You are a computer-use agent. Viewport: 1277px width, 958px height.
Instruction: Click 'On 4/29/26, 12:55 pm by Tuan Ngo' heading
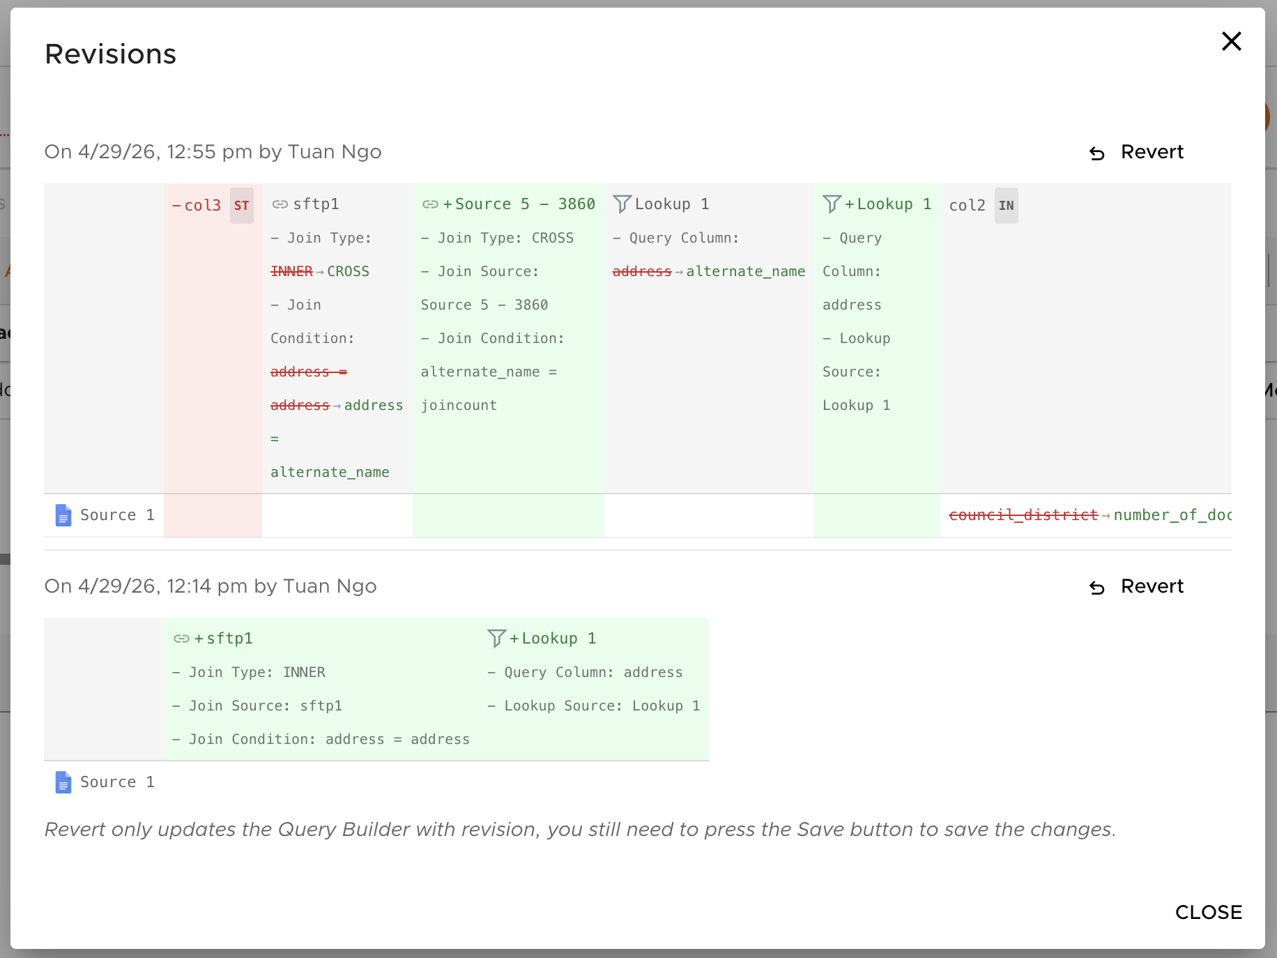coord(213,152)
